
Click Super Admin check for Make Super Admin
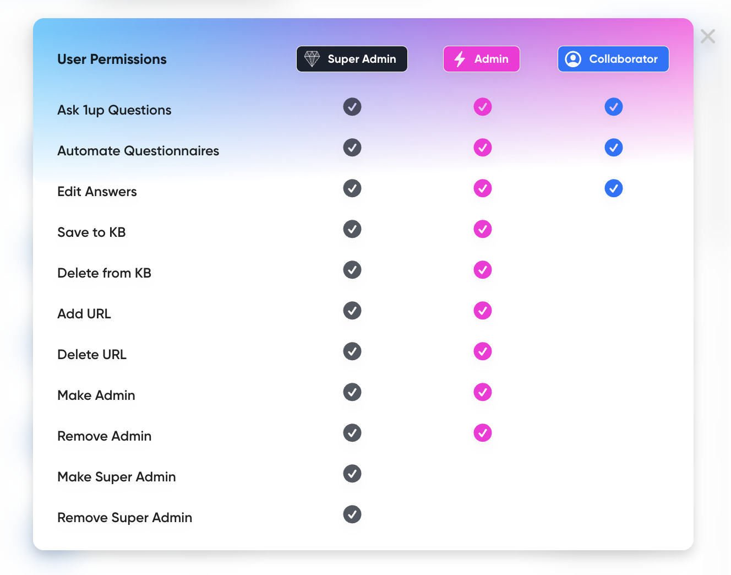pyautogui.click(x=352, y=474)
